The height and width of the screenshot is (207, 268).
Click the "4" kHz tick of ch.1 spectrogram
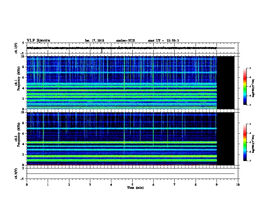[24, 88]
